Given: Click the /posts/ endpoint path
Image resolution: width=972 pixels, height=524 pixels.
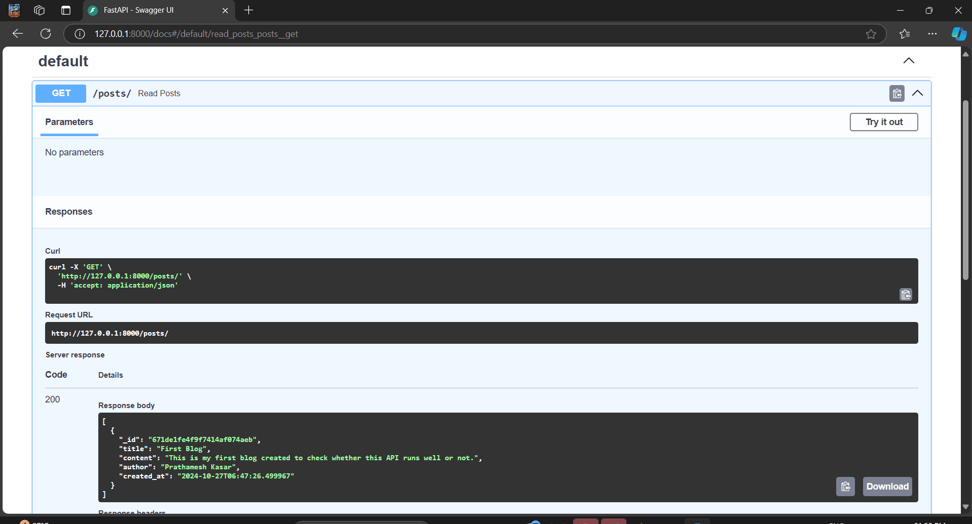Looking at the screenshot, I should point(112,93).
